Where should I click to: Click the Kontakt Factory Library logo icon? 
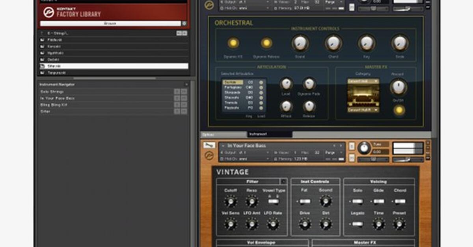pos(48,12)
